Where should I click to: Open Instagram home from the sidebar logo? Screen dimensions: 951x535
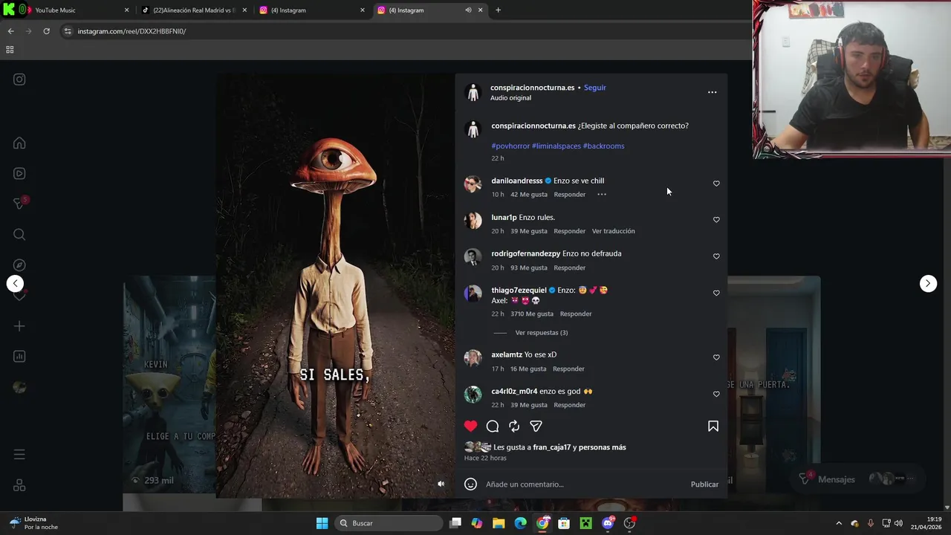pos(19,80)
